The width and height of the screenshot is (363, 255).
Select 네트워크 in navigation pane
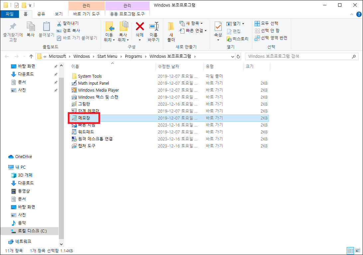click(x=20, y=241)
